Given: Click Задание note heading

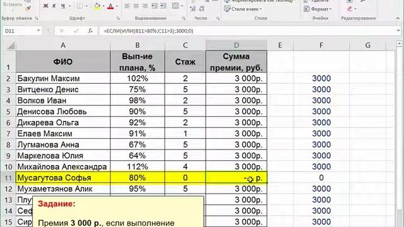Looking at the screenshot, I should (57, 204).
